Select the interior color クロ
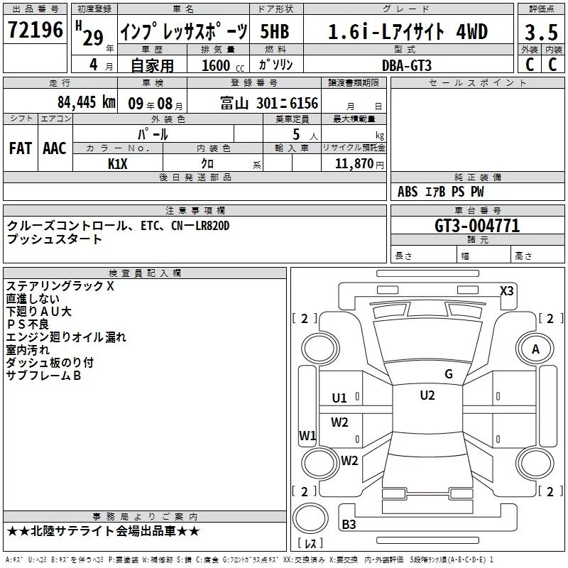Viewport: 568px width, 568px height. coord(207,163)
